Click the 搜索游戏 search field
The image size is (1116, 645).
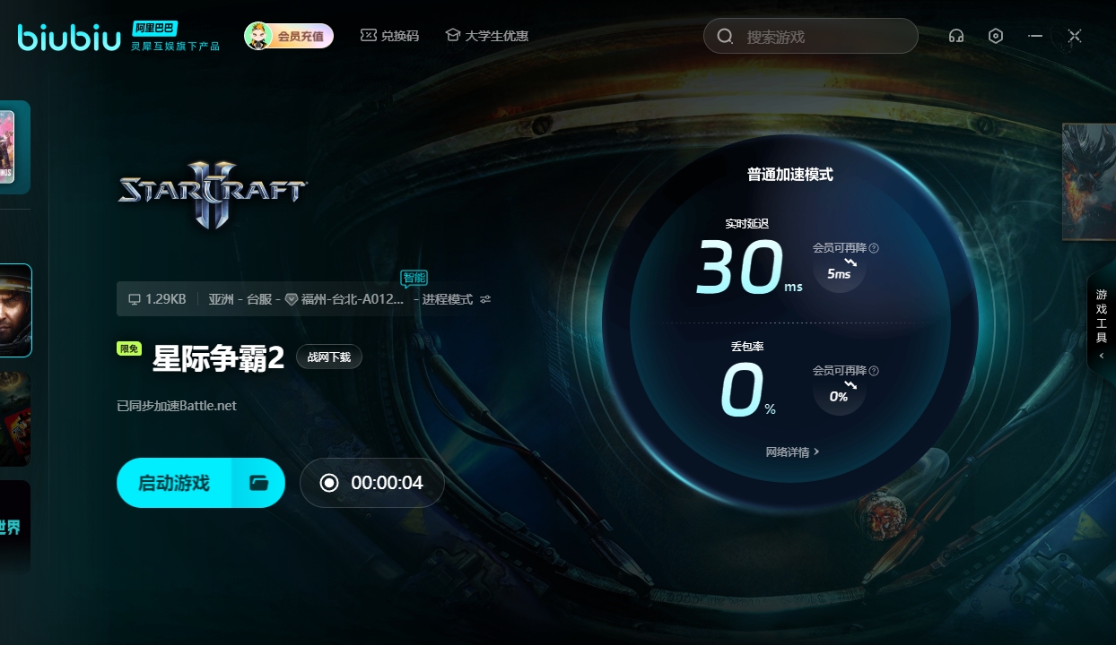click(811, 37)
